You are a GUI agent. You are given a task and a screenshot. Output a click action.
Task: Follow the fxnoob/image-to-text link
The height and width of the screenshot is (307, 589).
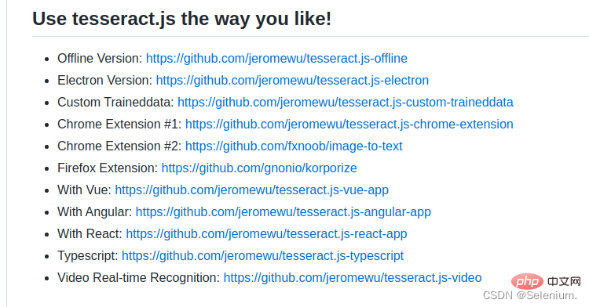(294, 146)
